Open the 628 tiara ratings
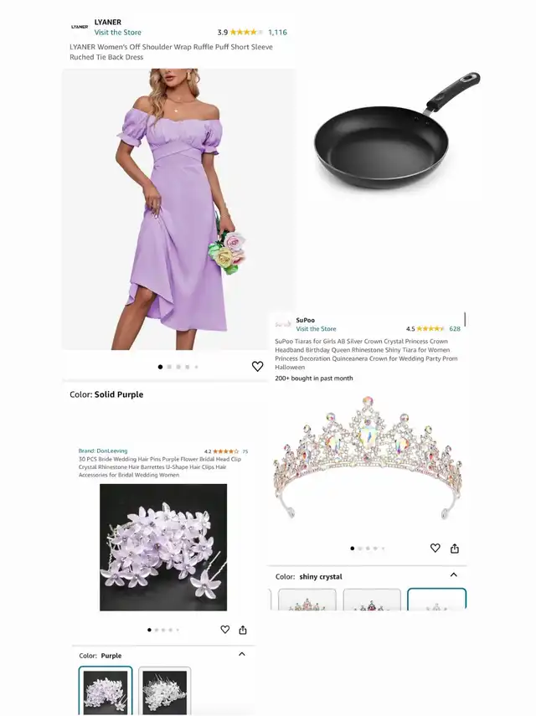 (455, 328)
